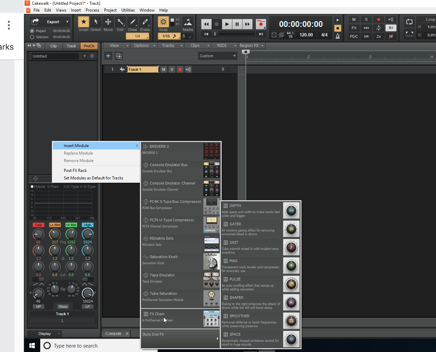Fast forward the transport

(x=247, y=24)
